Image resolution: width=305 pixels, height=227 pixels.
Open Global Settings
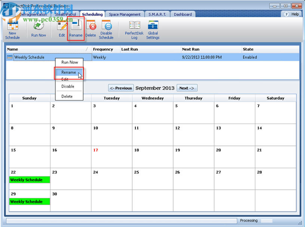tap(152, 30)
